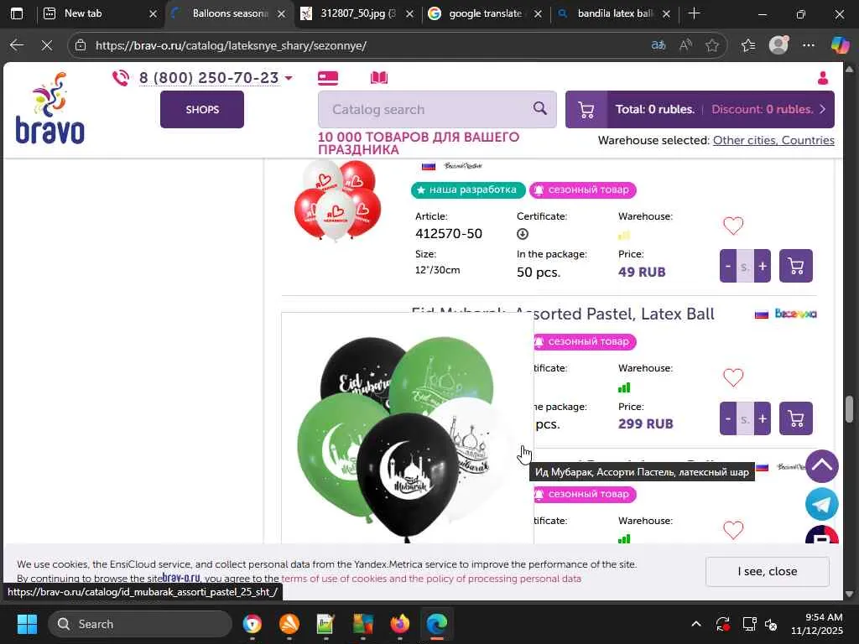The height and width of the screenshot is (644, 859).
Task: Click the translate page icon in address bar
Action: [x=658, y=45]
